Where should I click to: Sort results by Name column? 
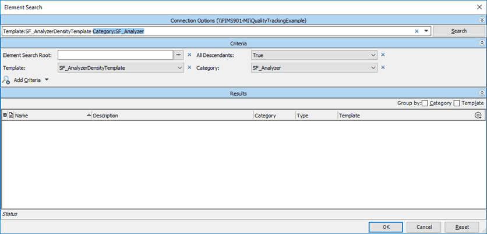(53, 116)
